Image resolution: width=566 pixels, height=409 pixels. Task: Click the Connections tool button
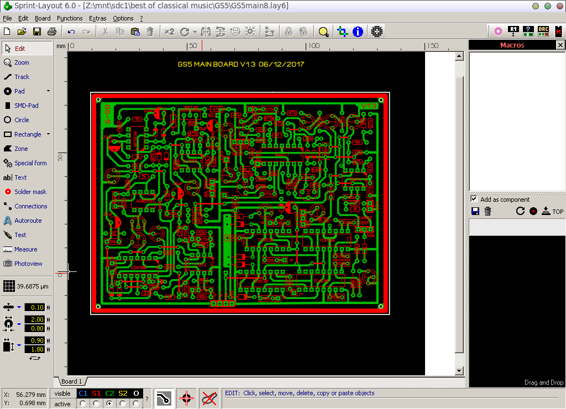pyautogui.click(x=30, y=206)
